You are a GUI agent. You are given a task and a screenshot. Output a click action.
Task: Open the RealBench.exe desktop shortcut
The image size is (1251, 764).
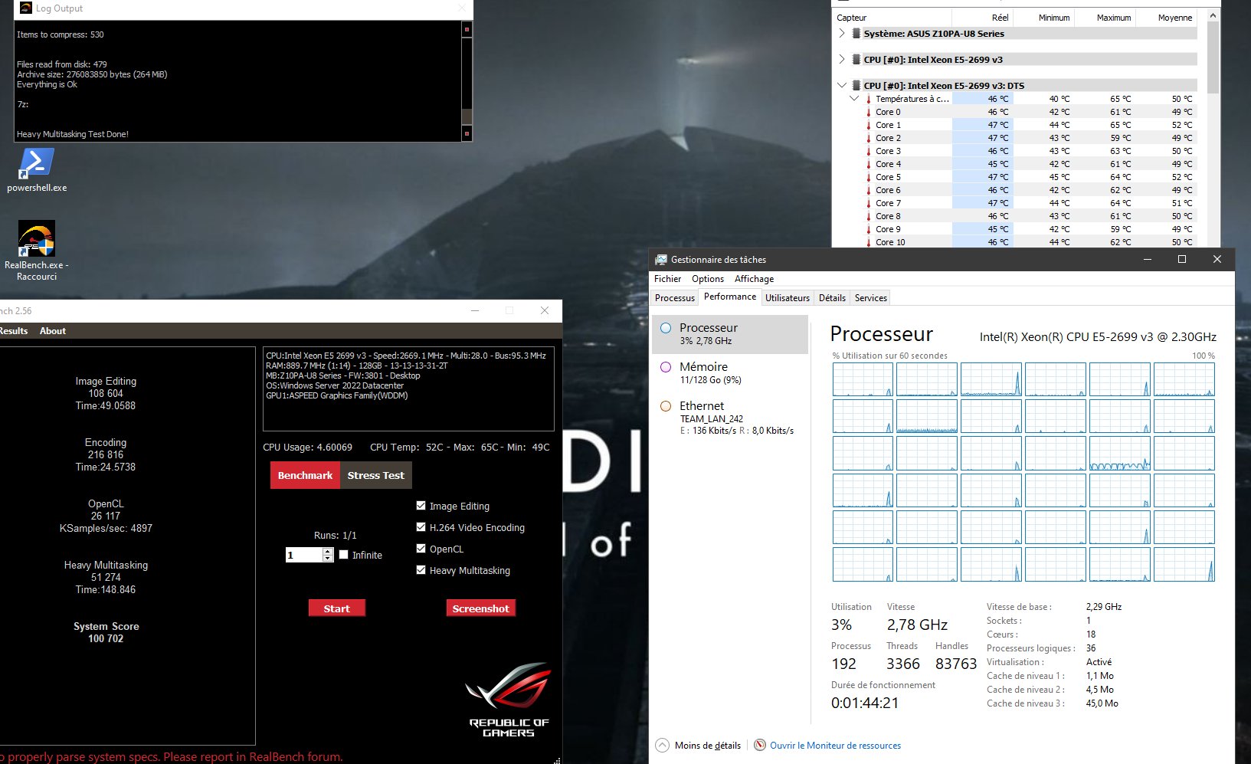click(x=37, y=251)
